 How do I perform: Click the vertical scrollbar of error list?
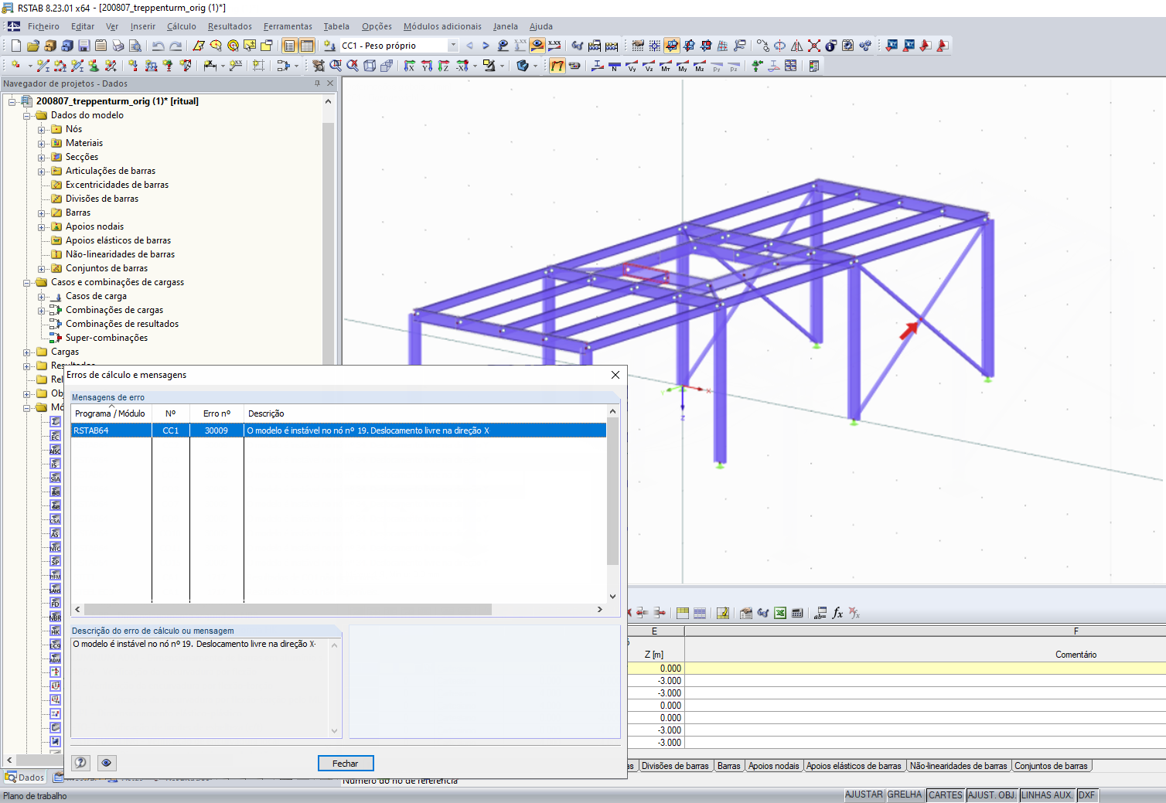(x=612, y=492)
